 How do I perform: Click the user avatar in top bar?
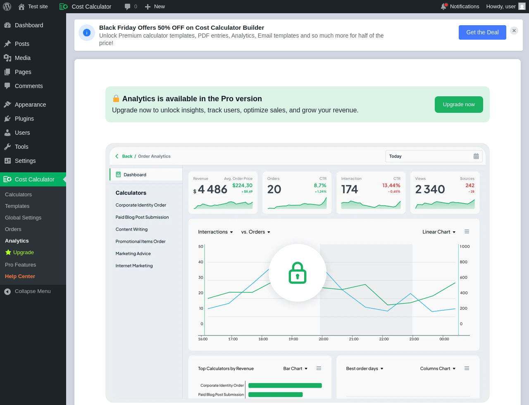[x=522, y=7]
